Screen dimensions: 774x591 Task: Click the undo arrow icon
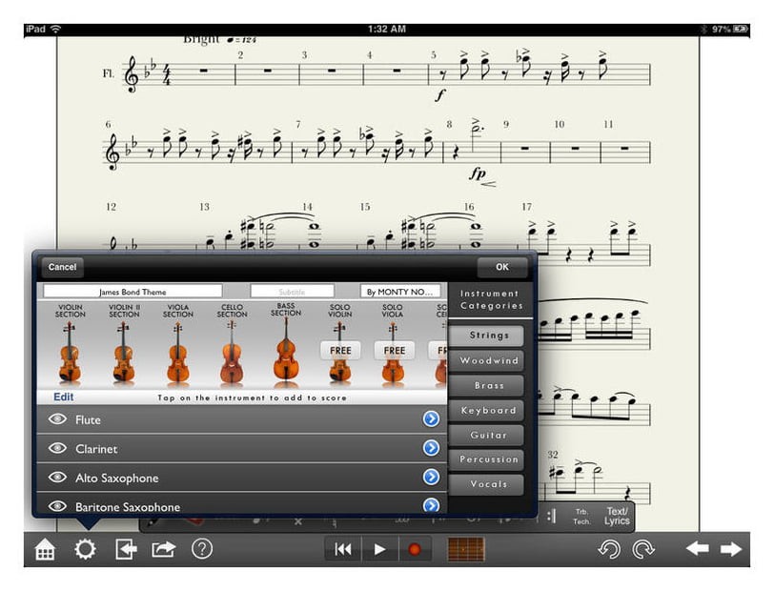(608, 549)
